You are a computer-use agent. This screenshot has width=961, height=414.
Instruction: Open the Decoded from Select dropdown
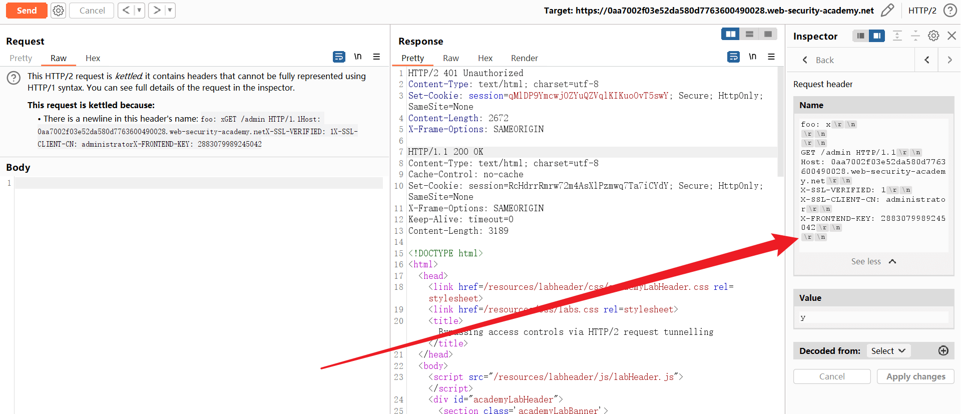(x=888, y=351)
